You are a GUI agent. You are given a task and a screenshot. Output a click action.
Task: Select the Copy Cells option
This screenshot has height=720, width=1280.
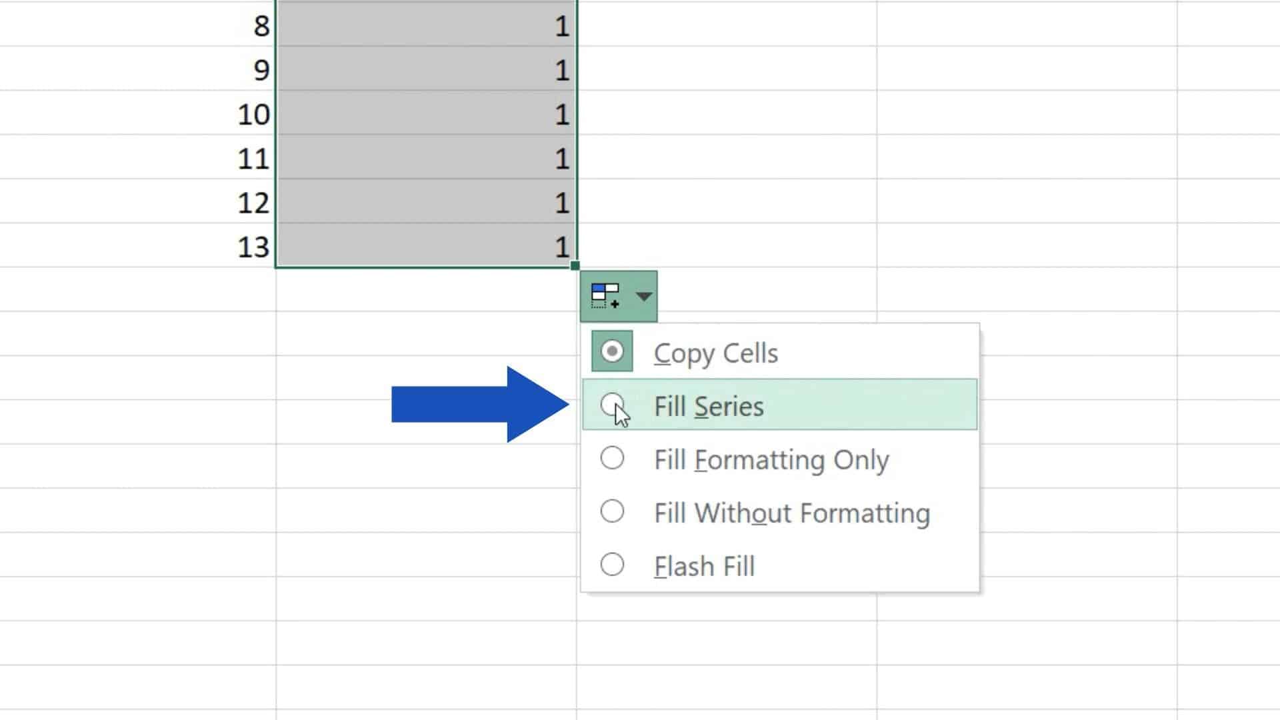[611, 351]
